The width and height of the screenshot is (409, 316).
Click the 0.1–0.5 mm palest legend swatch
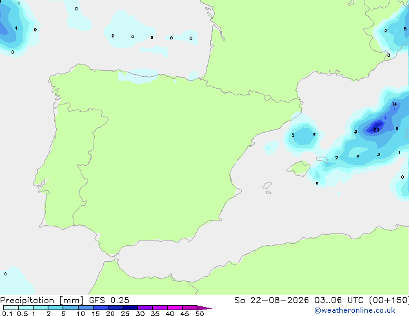point(11,308)
